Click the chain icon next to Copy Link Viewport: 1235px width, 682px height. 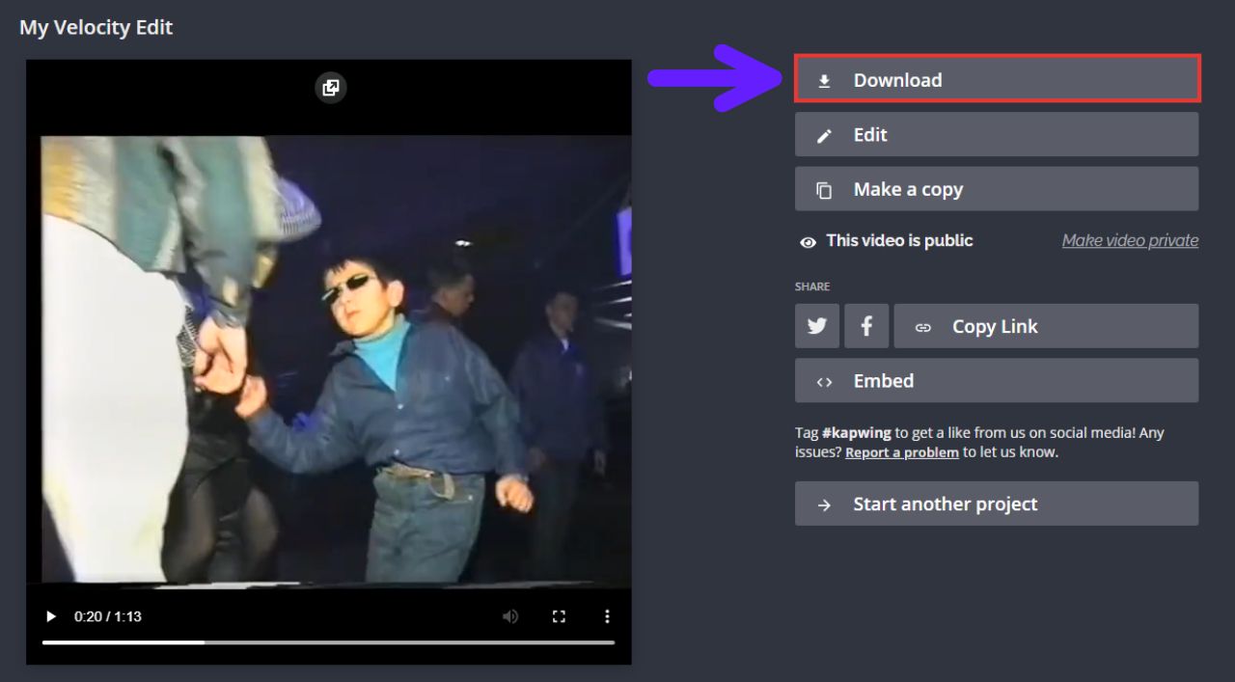[922, 325]
